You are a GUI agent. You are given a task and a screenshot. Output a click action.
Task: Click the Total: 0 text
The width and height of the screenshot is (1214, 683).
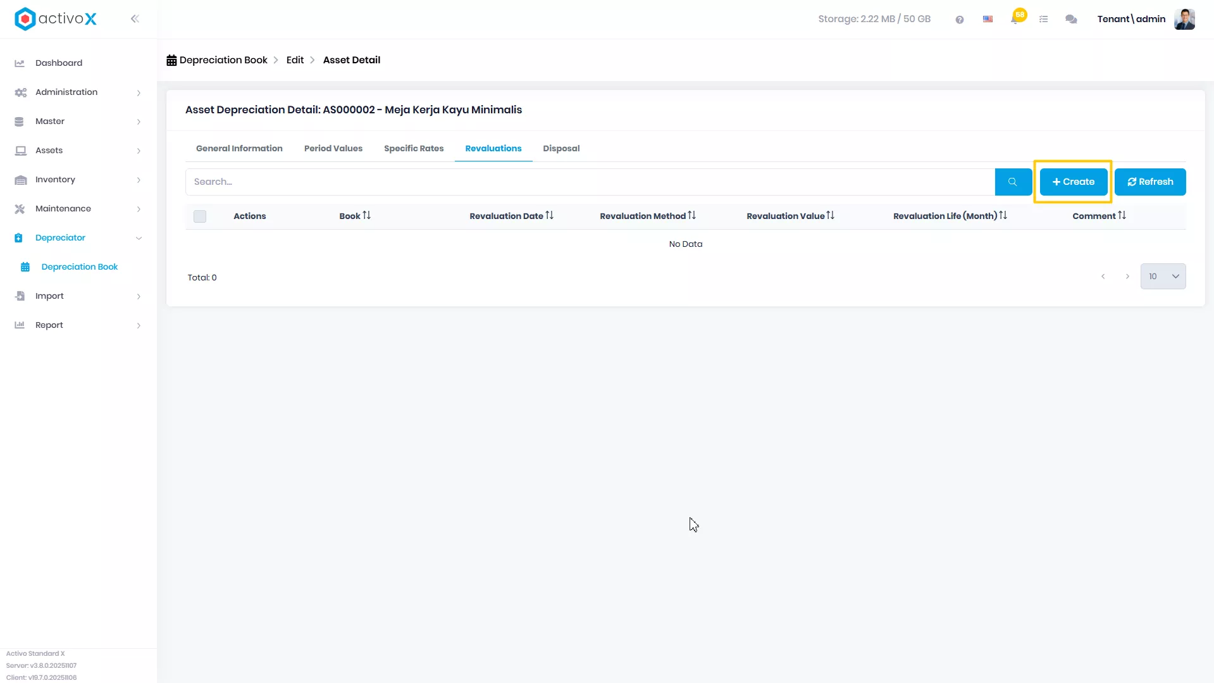(202, 278)
